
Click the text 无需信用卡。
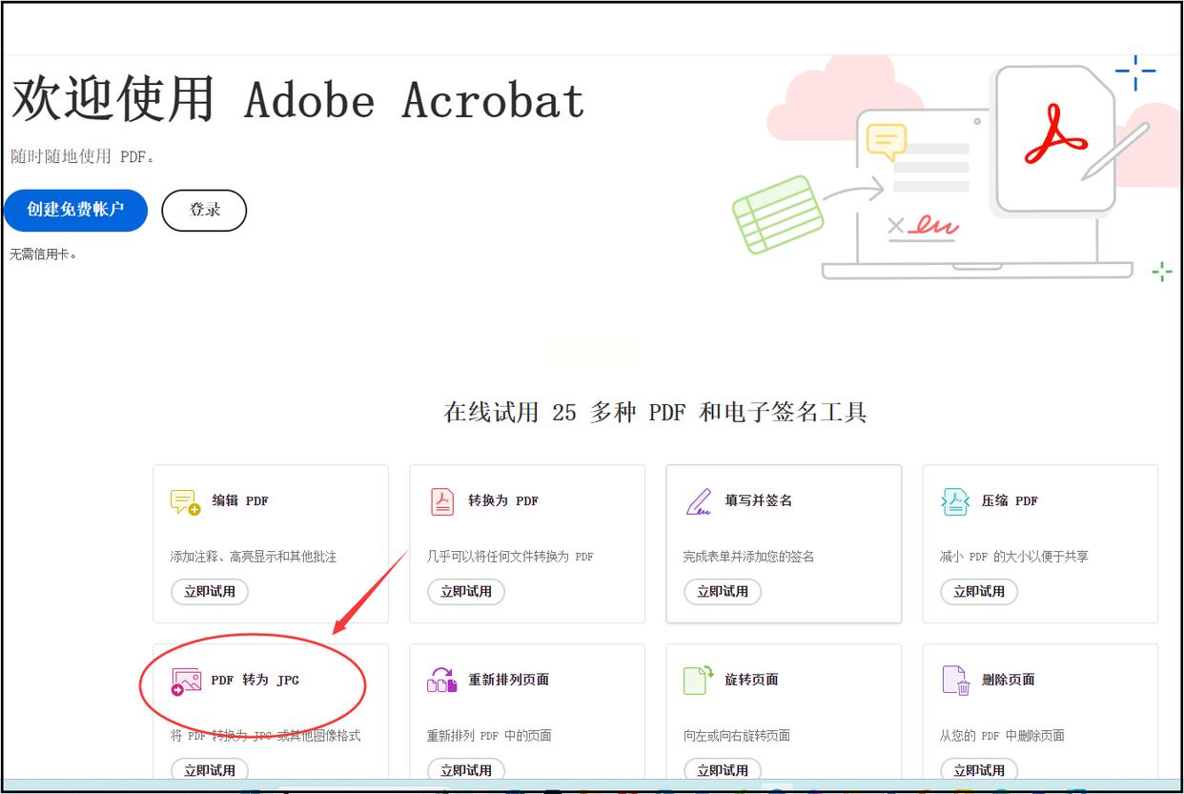click(x=44, y=254)
